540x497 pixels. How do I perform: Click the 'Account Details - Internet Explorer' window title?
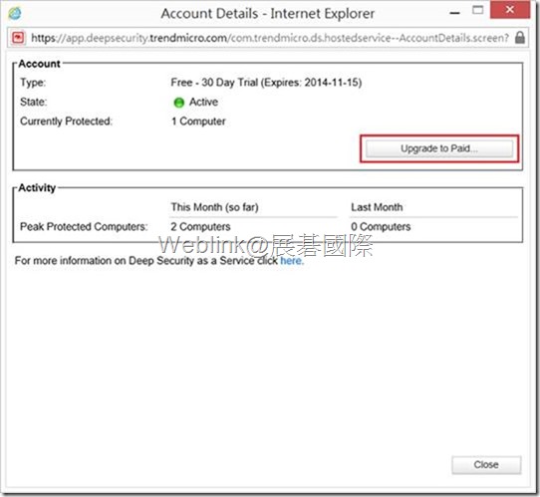pyautogui.click(x=268, y=14)
